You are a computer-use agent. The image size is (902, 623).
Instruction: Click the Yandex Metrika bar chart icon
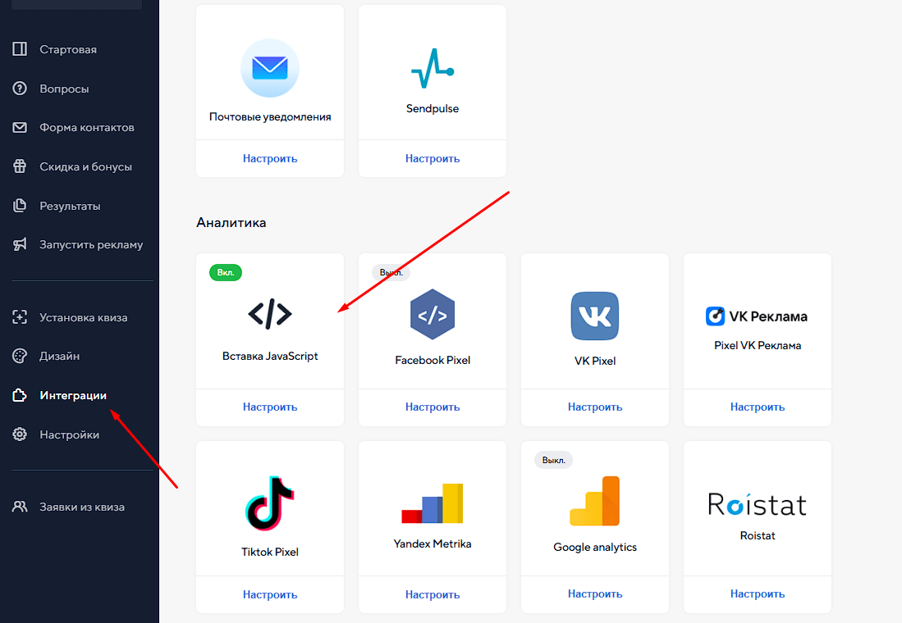433,503
